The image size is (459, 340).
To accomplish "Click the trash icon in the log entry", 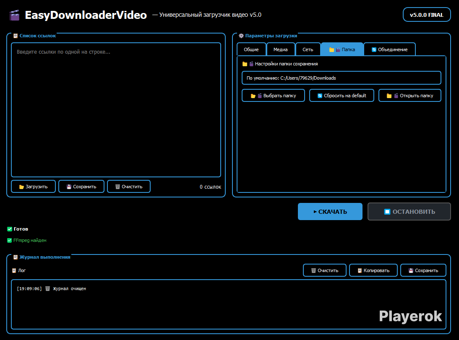I will [x=47, y=289].
